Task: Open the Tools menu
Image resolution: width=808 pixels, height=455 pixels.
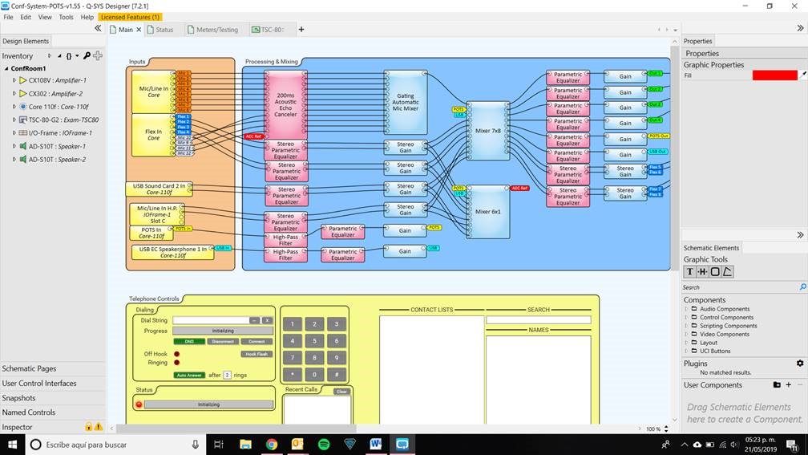Action: 66,17
